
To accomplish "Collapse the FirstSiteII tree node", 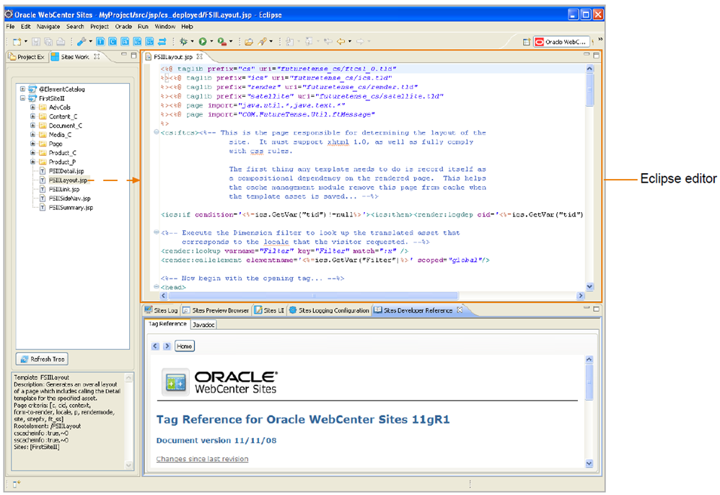I will point(22,98).
